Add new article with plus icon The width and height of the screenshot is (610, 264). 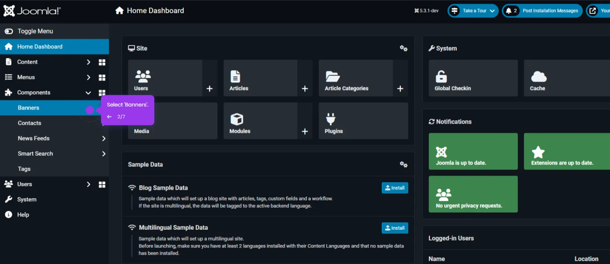click(305, 89)
